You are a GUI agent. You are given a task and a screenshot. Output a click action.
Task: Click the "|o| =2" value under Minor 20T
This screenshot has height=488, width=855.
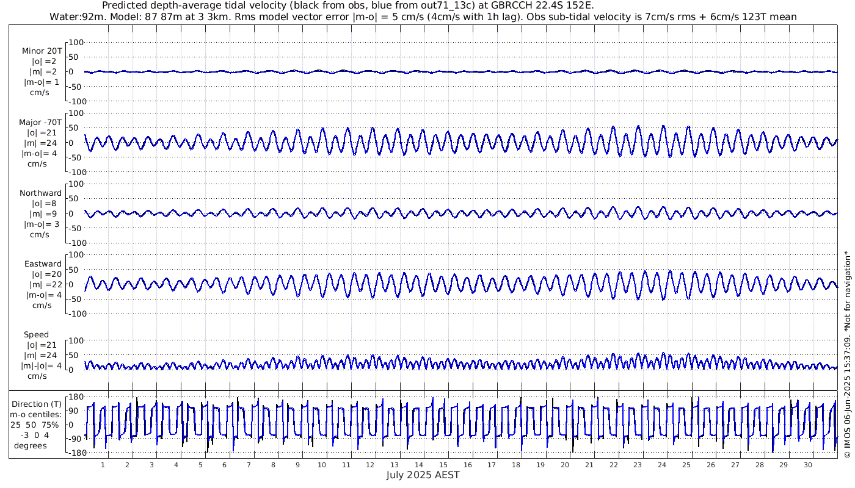tap(44, 62)
